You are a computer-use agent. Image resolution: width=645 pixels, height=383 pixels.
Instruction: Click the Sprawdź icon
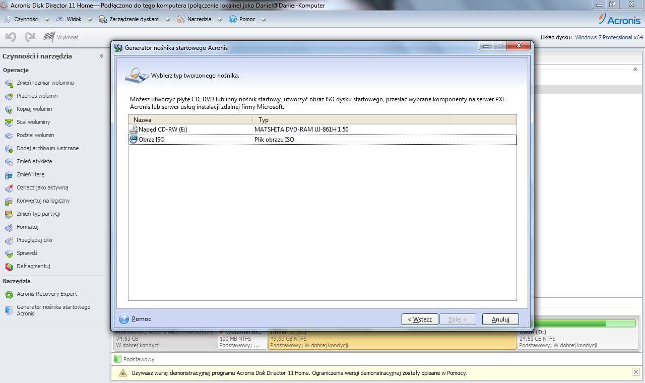click(x=9, y=253)
